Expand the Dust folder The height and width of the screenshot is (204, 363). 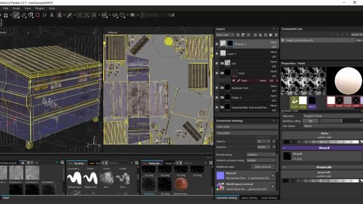[222, 73]
